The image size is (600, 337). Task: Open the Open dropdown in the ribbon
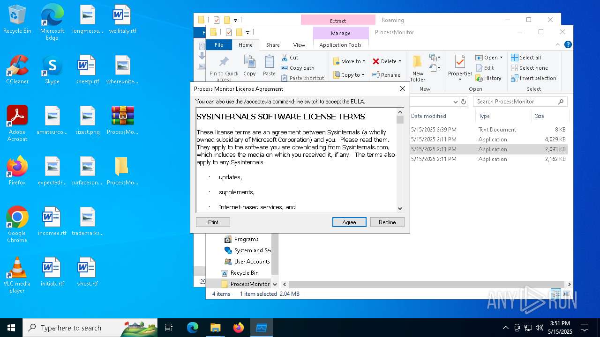(x=489, y=58)
